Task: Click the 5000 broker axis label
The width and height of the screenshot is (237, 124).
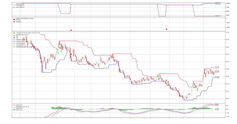Action: point(228,11)
